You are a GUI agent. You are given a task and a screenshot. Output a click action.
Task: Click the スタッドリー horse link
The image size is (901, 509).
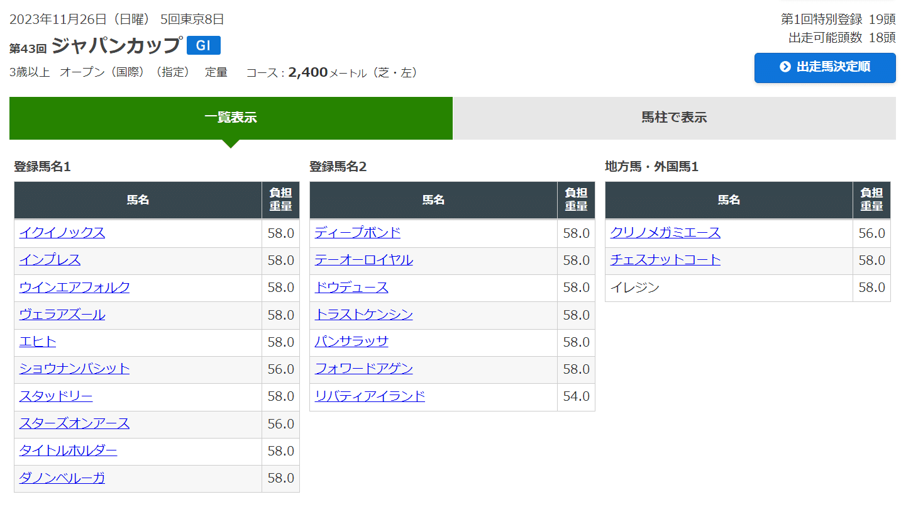[56, 396]
